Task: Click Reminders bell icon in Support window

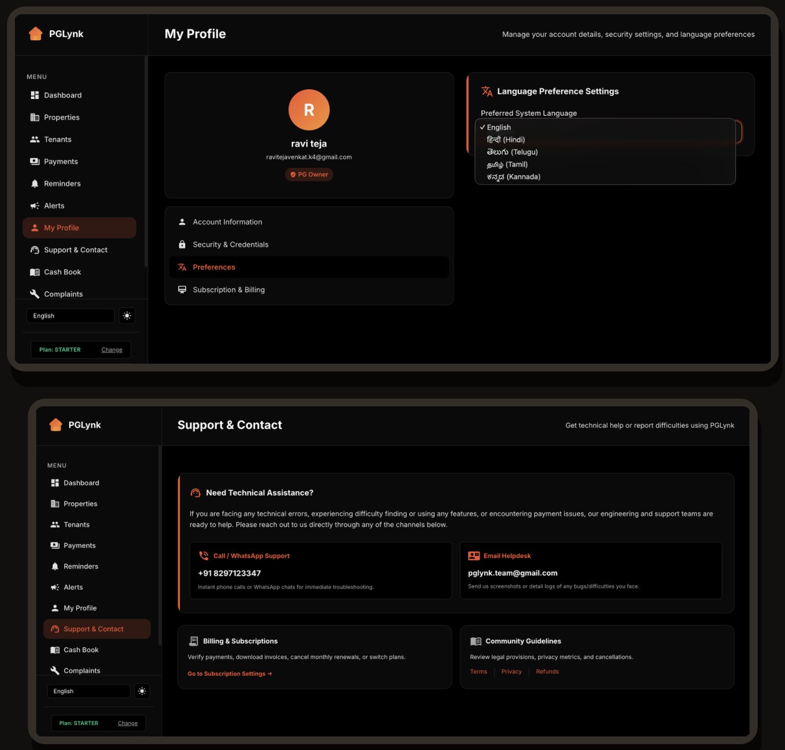Action: click(55, 566)
